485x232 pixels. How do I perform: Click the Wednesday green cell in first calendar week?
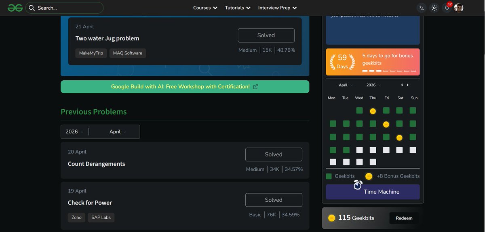coord(359,111)
